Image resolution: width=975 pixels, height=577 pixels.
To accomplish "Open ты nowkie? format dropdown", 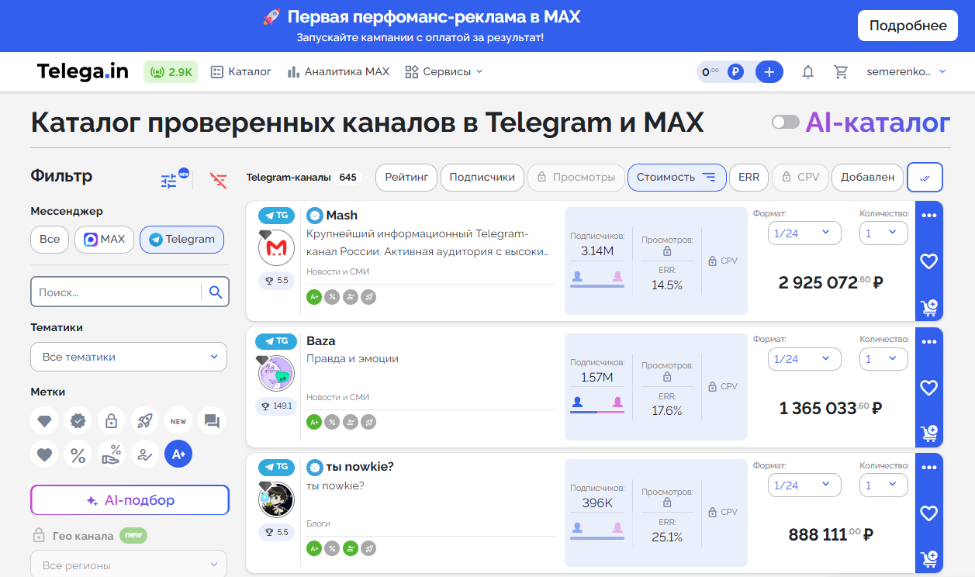I will click(804, 485).
